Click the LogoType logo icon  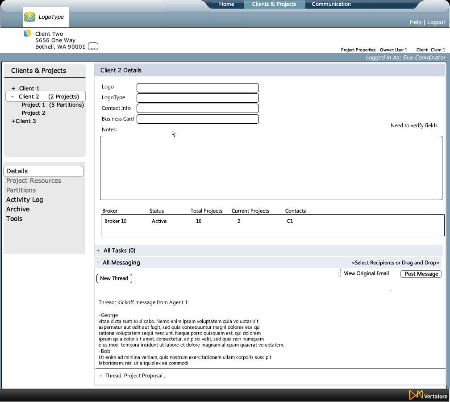coord(29,17)
